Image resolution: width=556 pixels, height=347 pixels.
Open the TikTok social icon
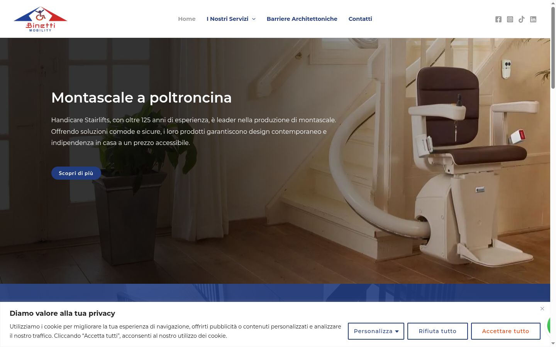522,19
